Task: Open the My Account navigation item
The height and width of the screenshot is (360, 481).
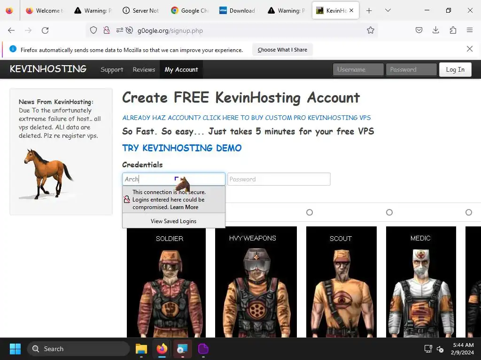Action: (x=181, y=69)
